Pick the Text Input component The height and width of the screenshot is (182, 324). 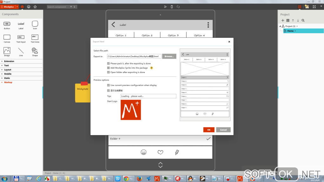click(x=21, y=39)
